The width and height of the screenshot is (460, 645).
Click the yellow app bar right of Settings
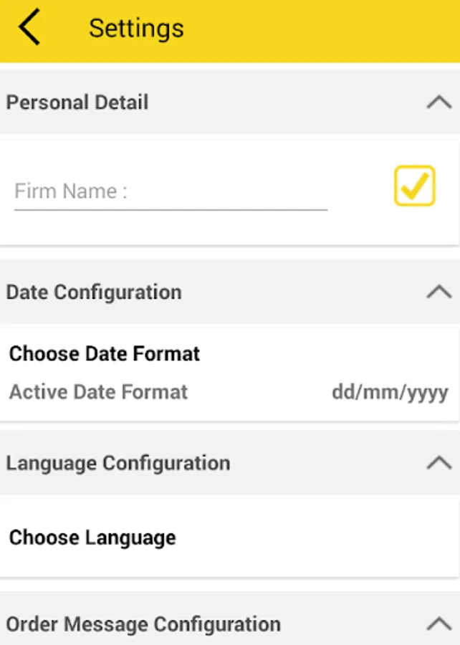322,29
